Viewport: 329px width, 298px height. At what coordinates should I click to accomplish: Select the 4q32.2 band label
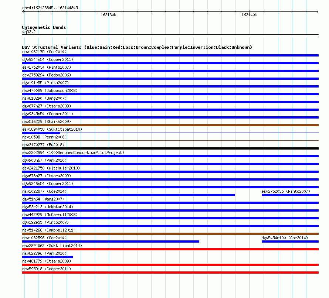click(x=29, y=32)
